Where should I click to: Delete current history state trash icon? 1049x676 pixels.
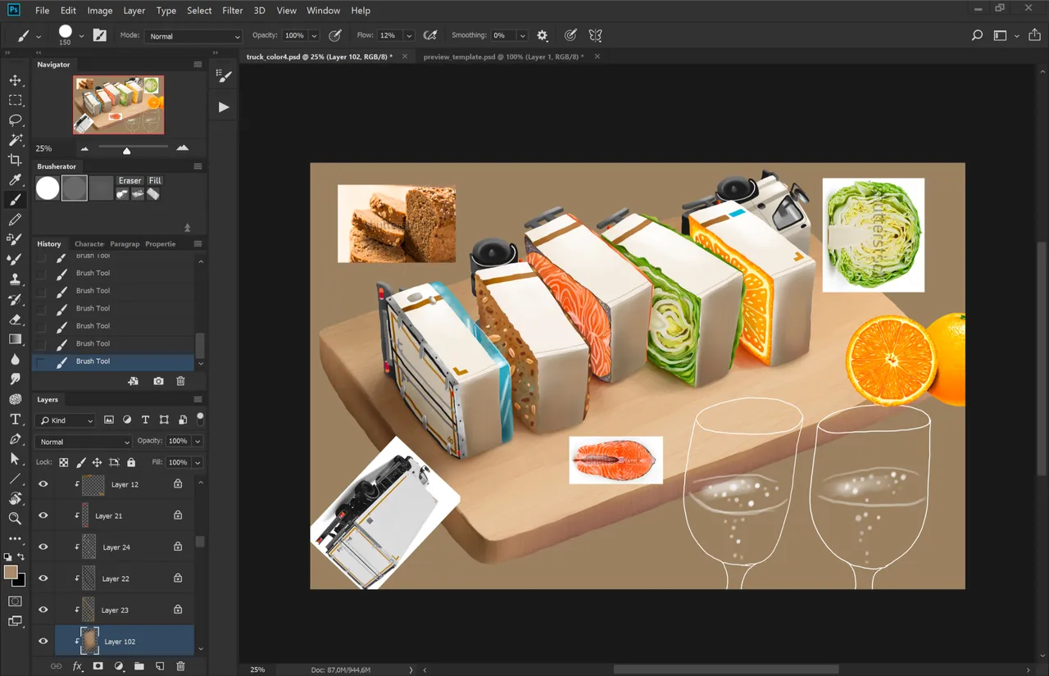pyautogui.click(x=181, y=381)
